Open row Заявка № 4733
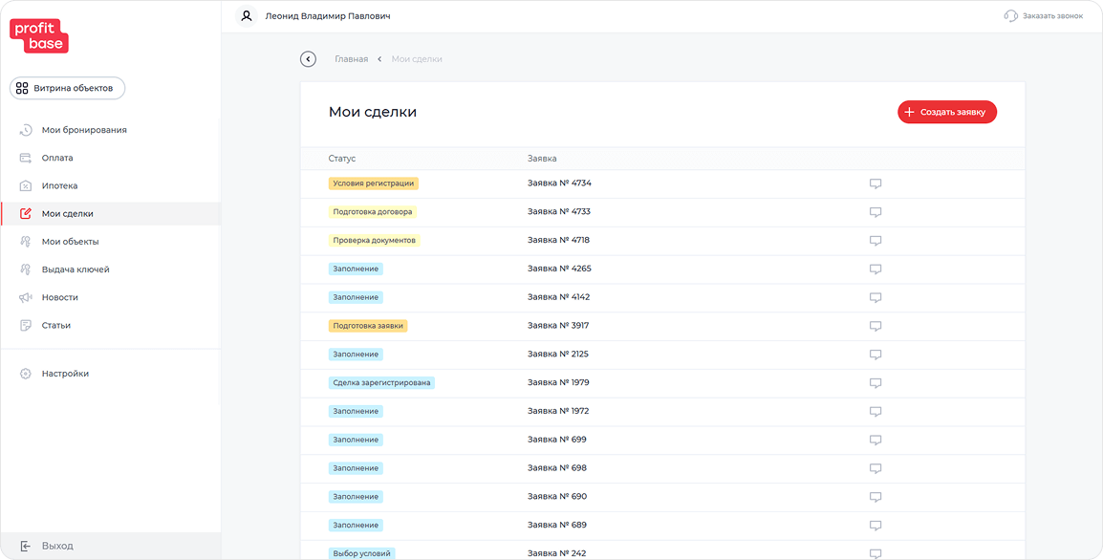The height and width of the screenshot is (560, 1103). 662,212
